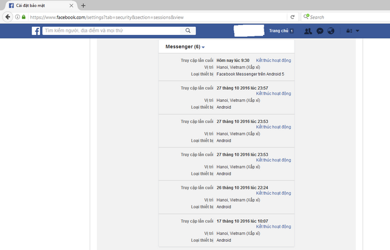Click the browser back arrow button
Image resolution: width=390 pixels, height=250 pixels.
click(x=8, y=17)
